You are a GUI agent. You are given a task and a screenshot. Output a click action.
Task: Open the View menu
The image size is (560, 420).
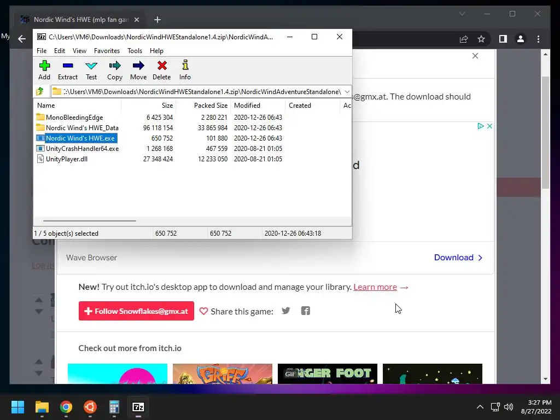(79, 51)
